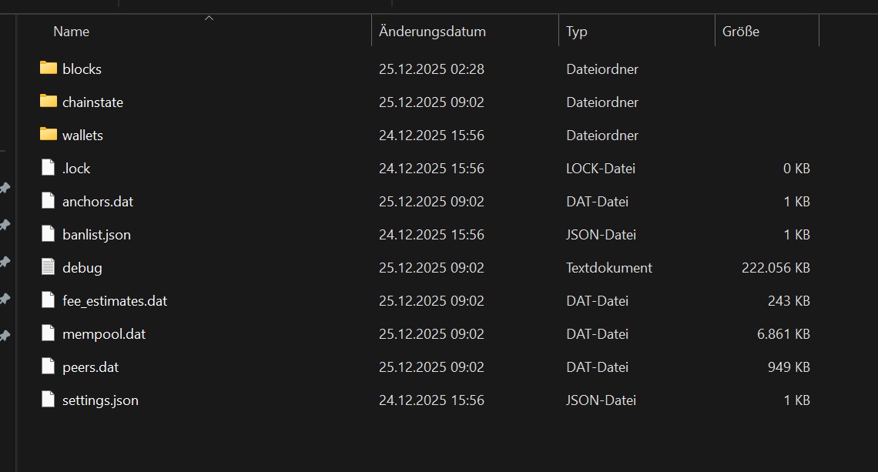Click the wallets Dateiordner type cell

pyautogui.click(x=602, y=136)
